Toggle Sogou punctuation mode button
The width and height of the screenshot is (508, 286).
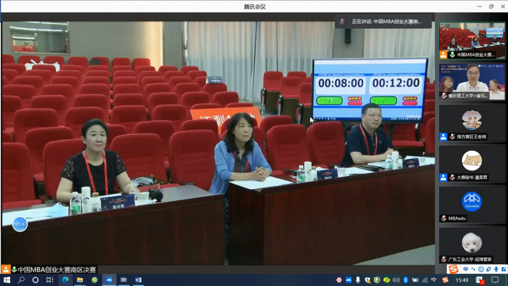473,269
